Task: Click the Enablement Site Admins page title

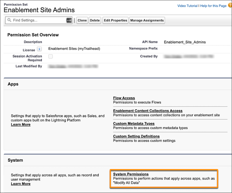Action: pyautogui.click(x=39, y=10)
